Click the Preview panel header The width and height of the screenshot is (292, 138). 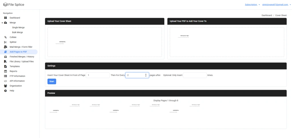click(166, 93)
